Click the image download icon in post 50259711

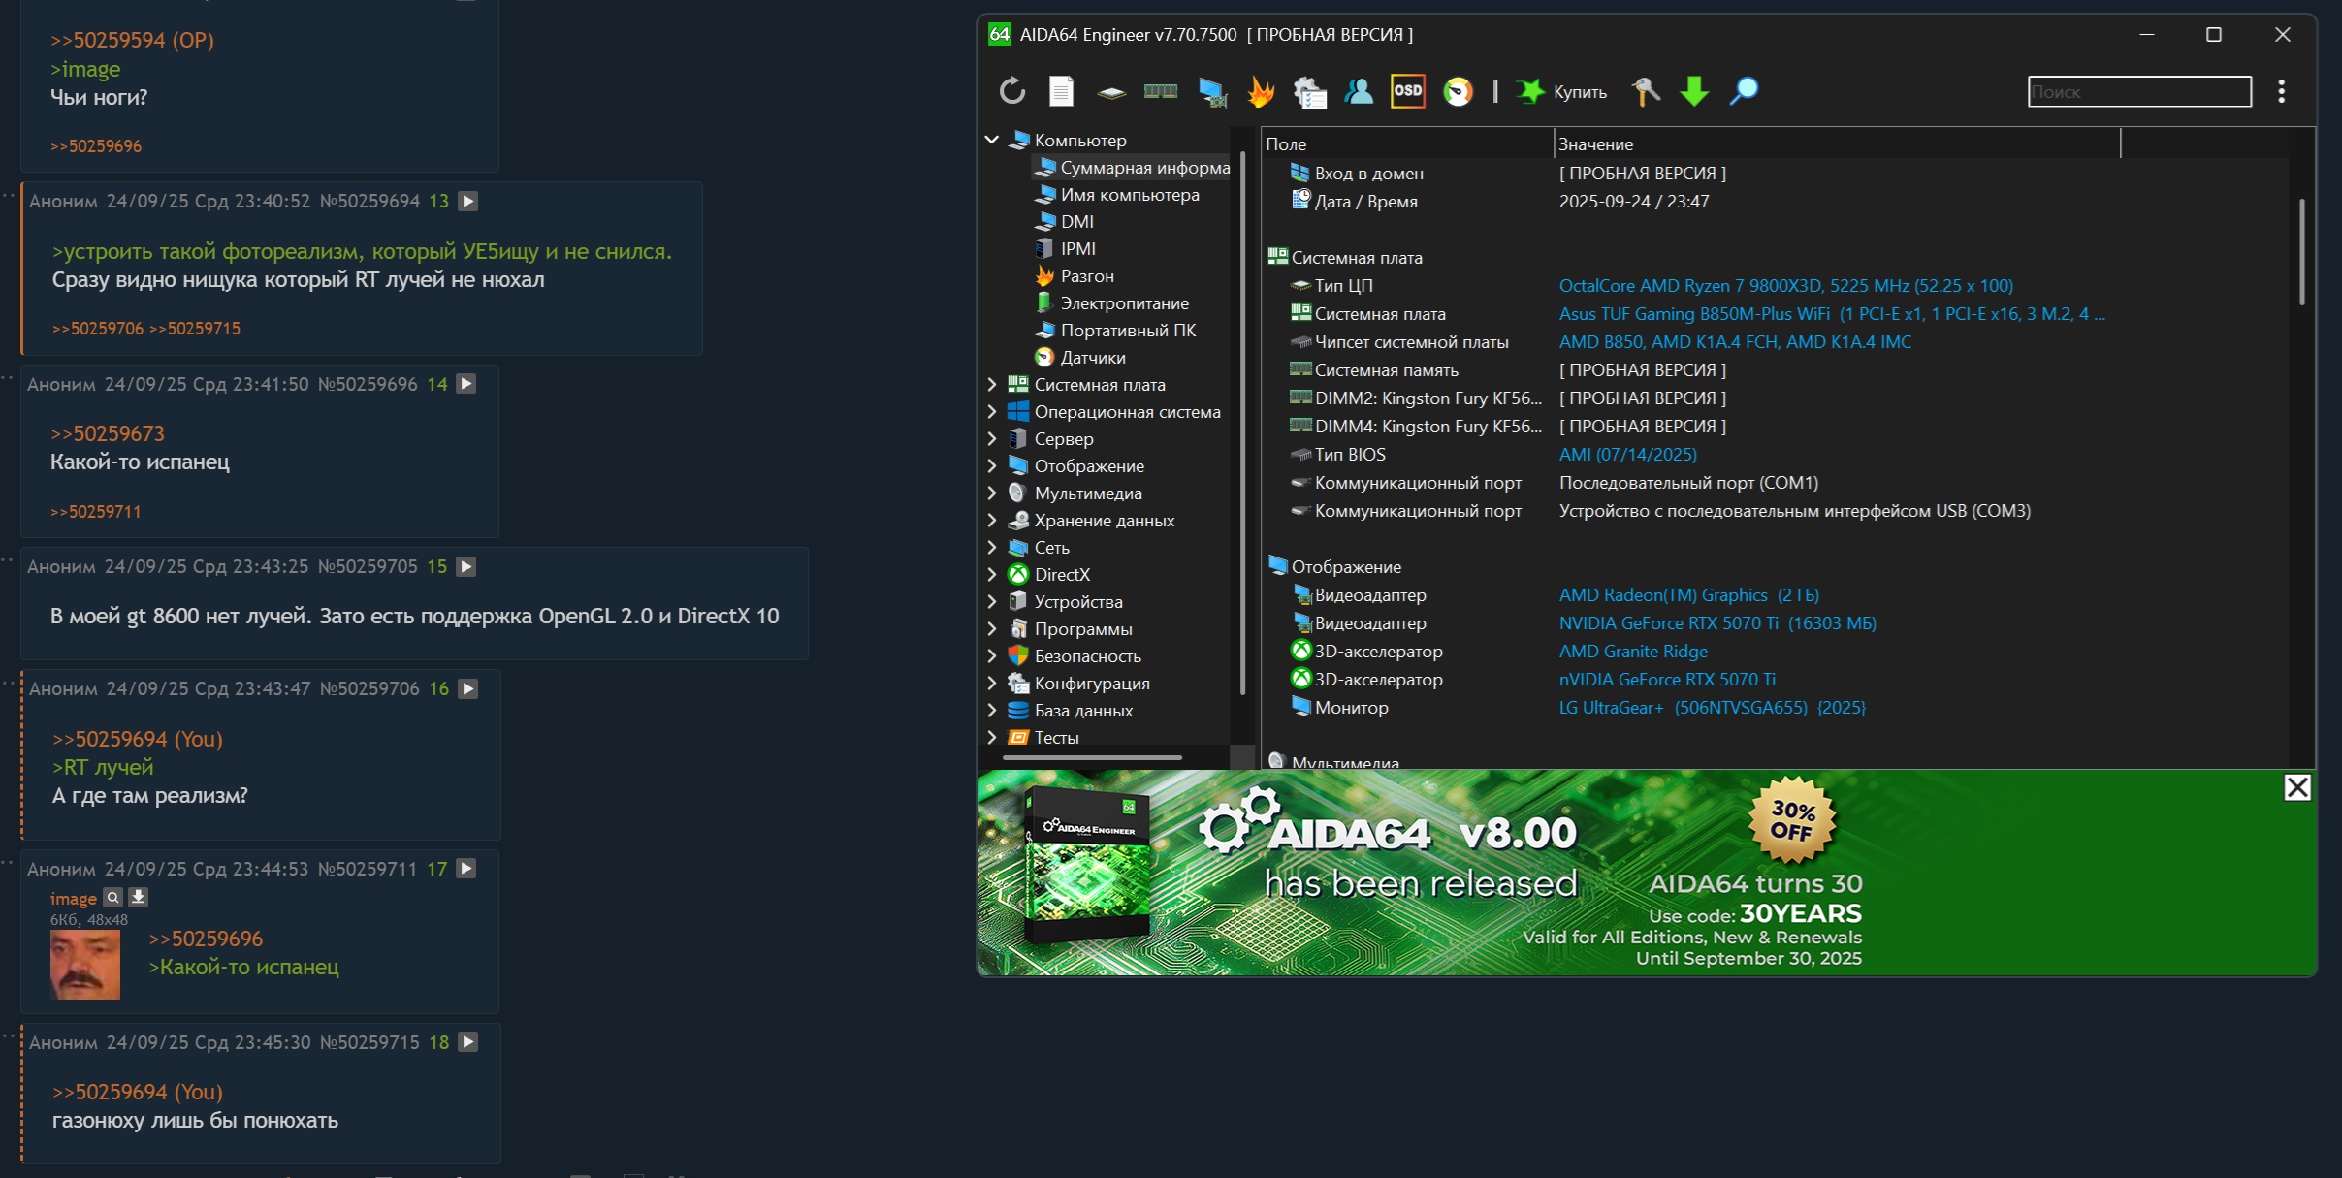click(139, 897)
